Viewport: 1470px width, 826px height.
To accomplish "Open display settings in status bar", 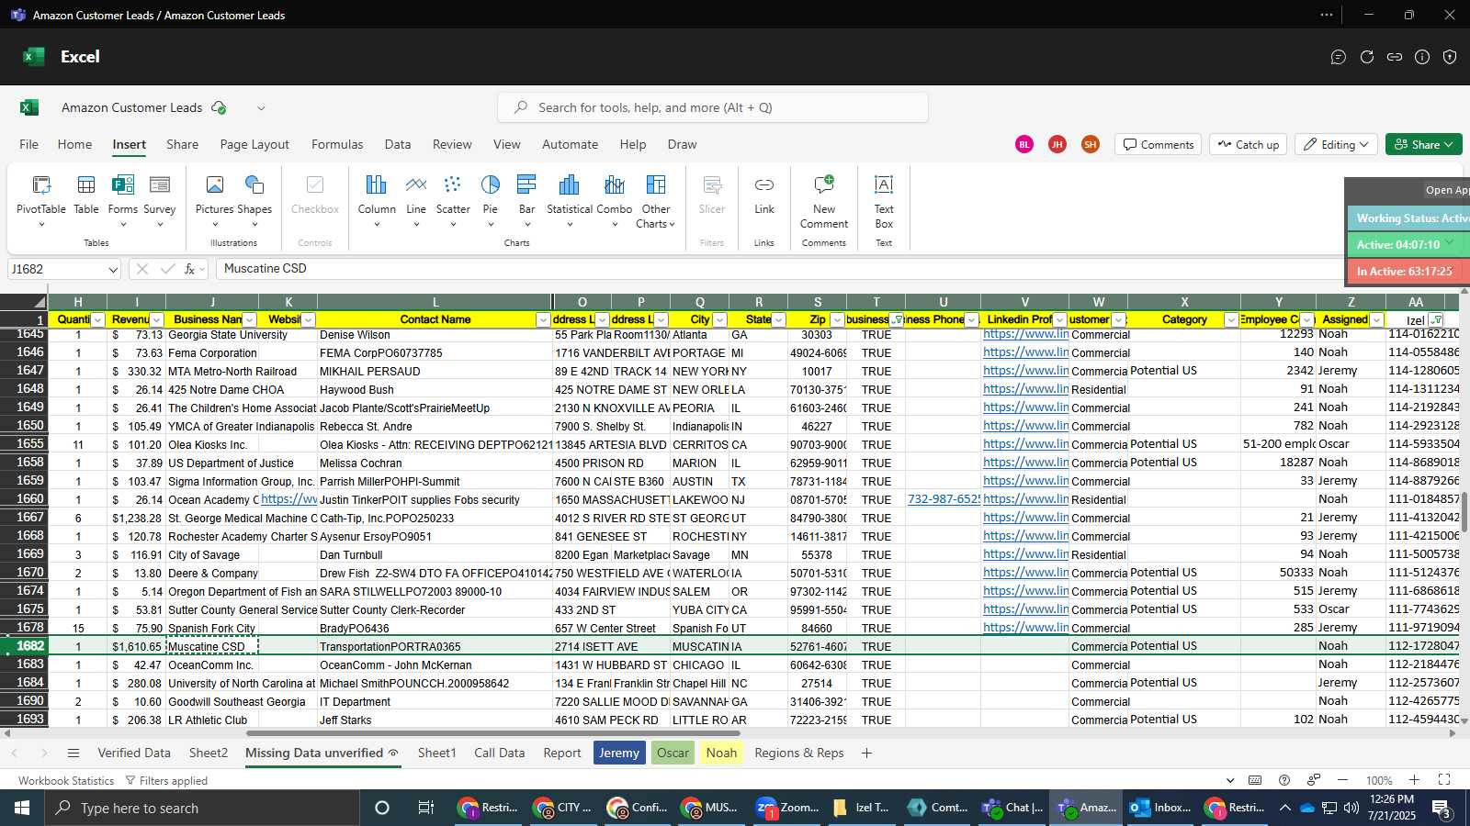I will tap(1314, 780).
